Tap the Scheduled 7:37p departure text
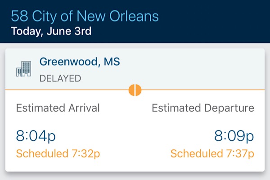The height and width of the screenshot is (180, 270). (212, 153)
